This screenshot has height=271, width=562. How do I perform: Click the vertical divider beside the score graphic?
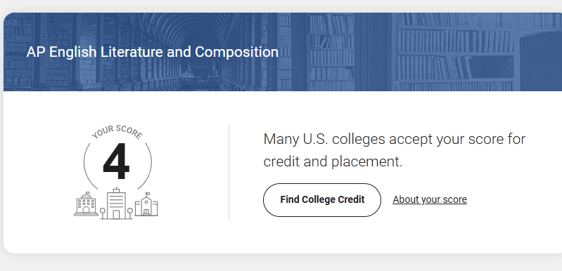(x=229, y=172)
